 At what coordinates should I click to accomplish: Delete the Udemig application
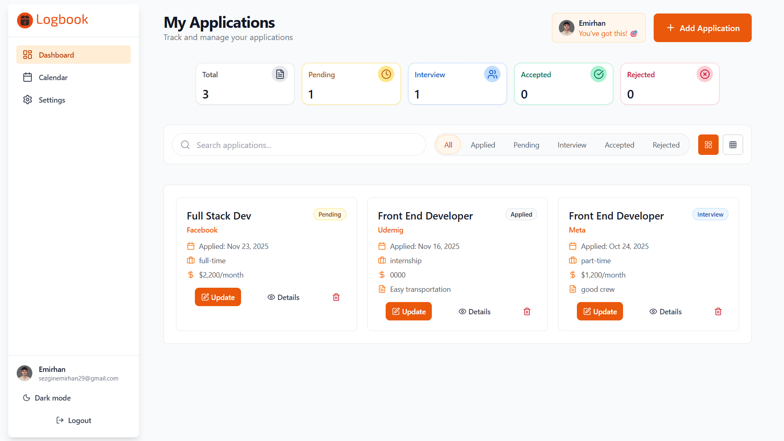point(527,311)
